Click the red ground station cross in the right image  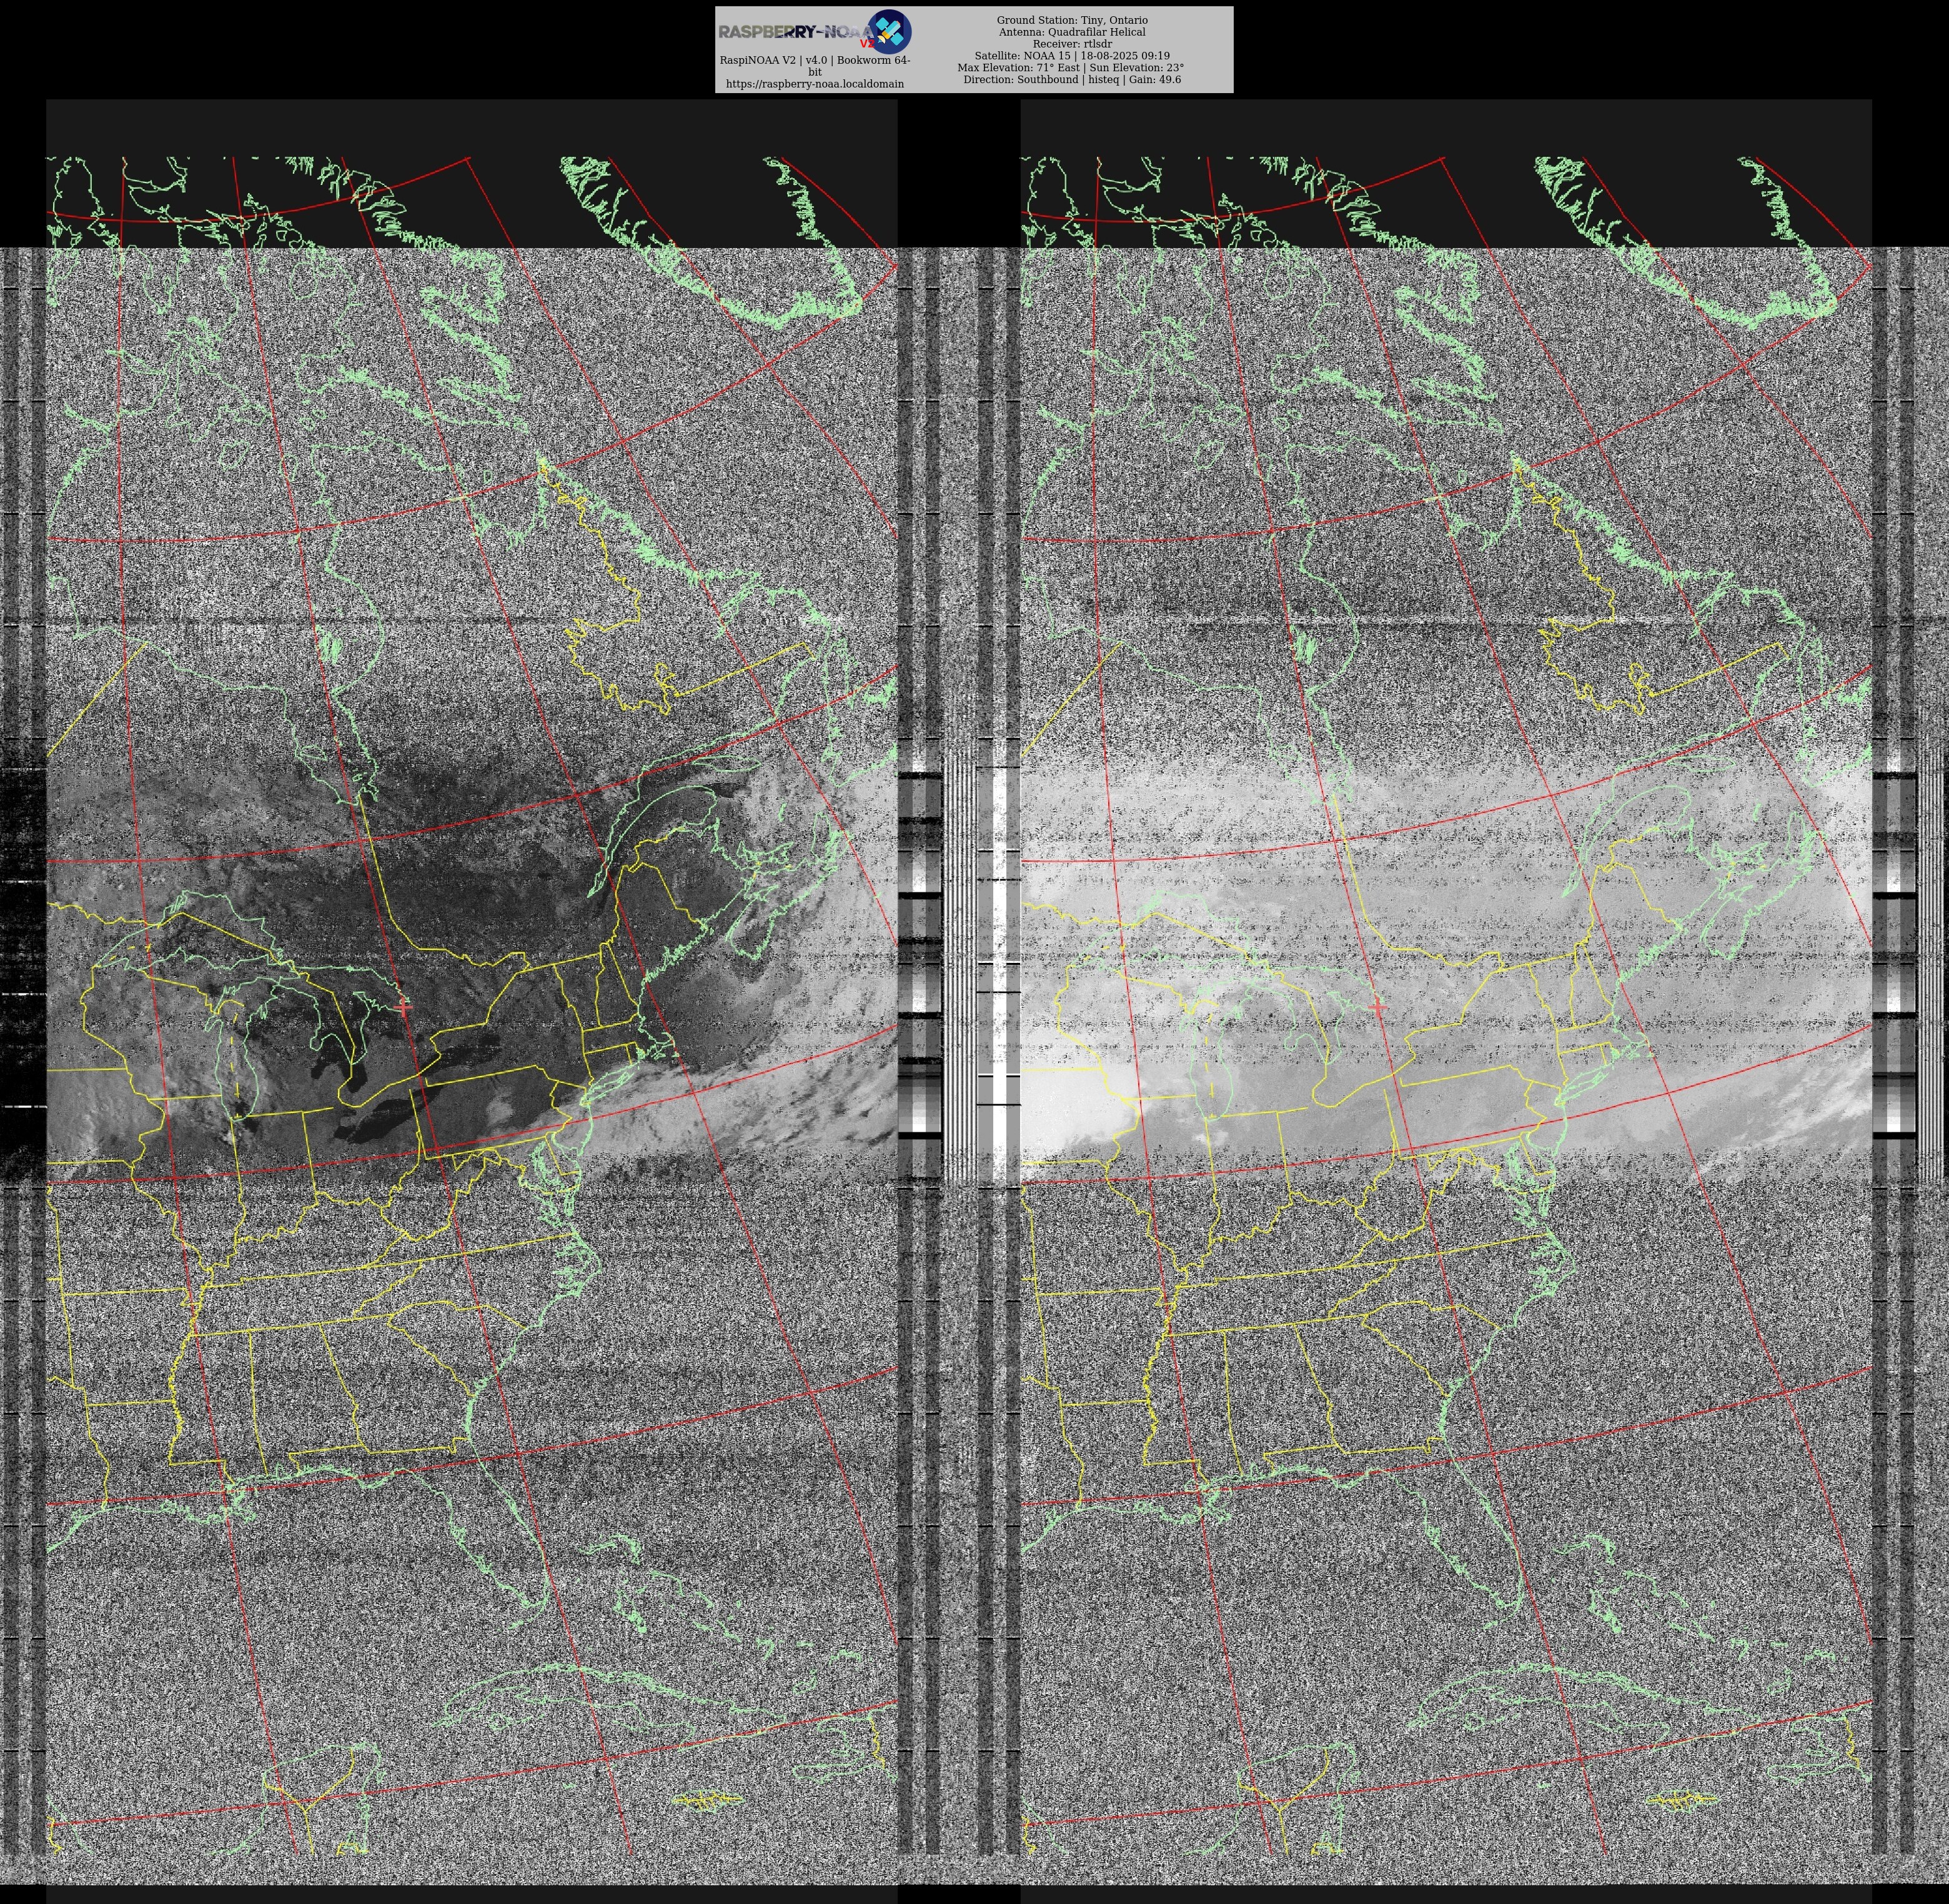[x=1378, y=1007]
